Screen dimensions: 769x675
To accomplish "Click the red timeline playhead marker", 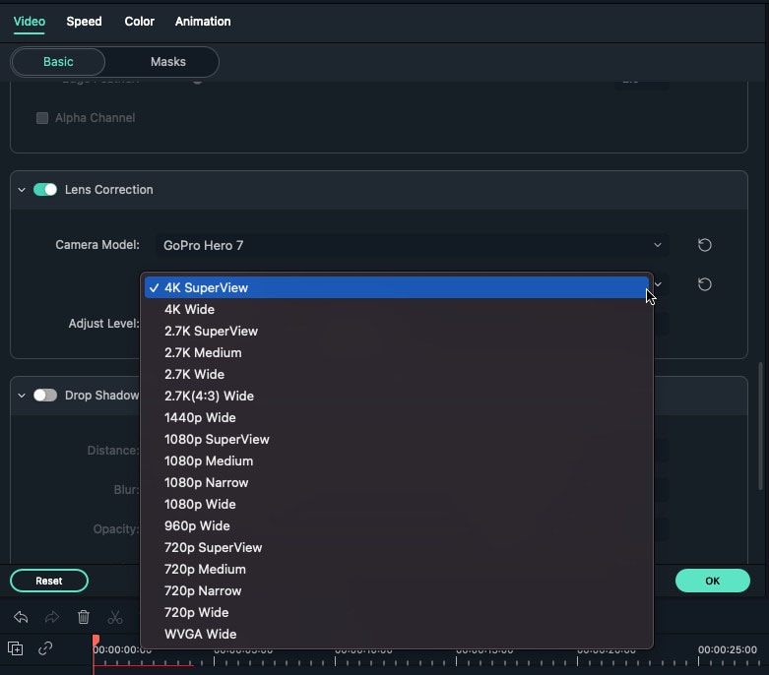I will click(x=96, y=643).
